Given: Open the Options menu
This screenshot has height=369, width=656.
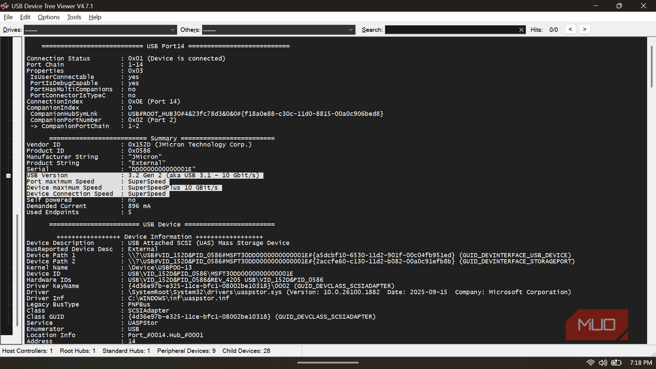Looking at the screenshot, I should click(x=49, y=17).
